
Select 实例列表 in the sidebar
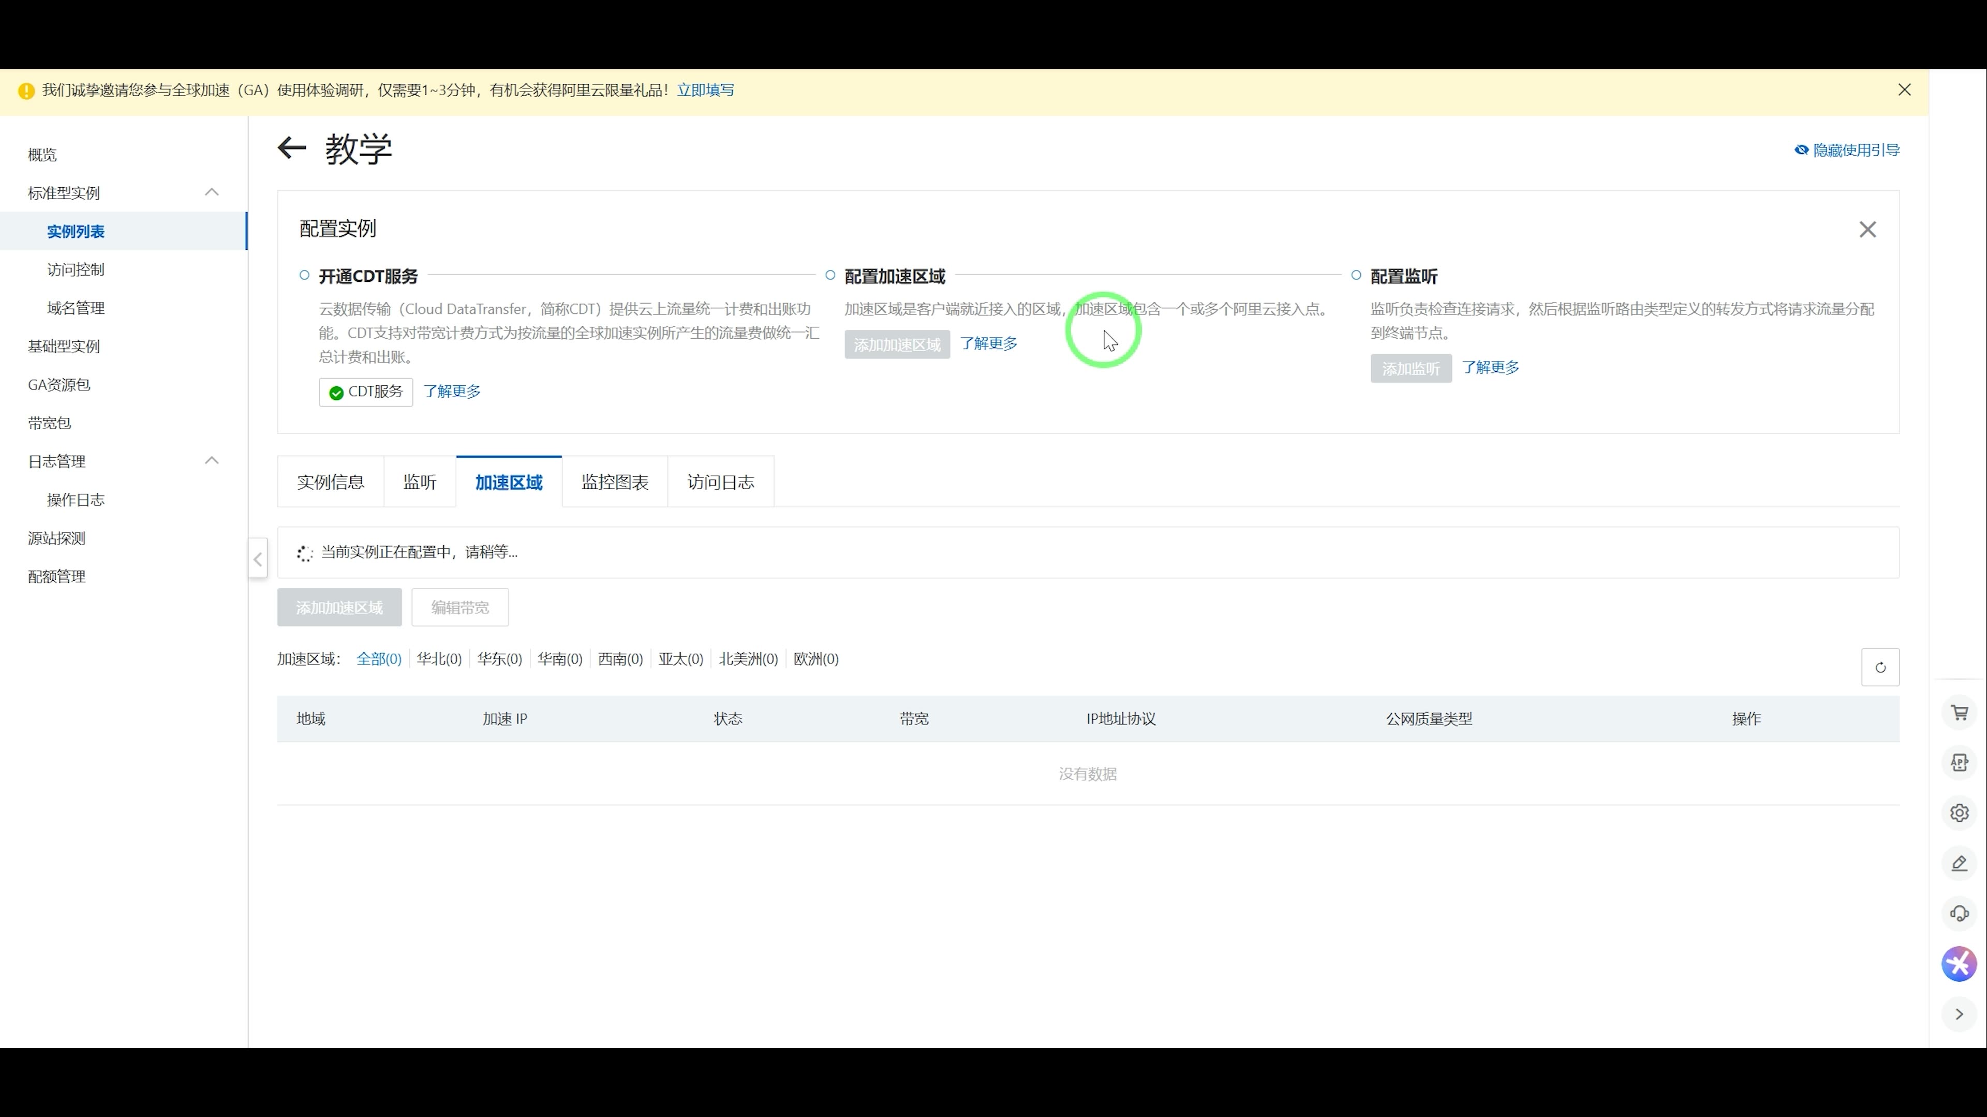tap(76, 231)
